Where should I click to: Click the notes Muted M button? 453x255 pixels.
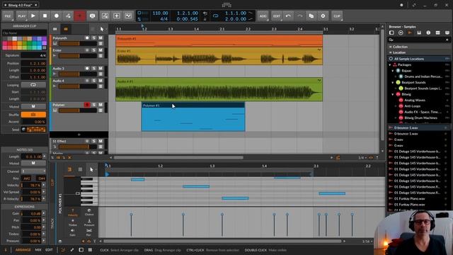click(33, 163)
